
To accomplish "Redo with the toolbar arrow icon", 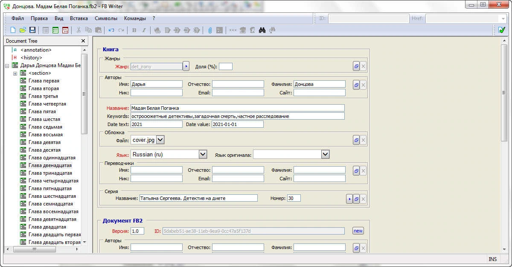I will pyautogui.click(x=121, y=30).
